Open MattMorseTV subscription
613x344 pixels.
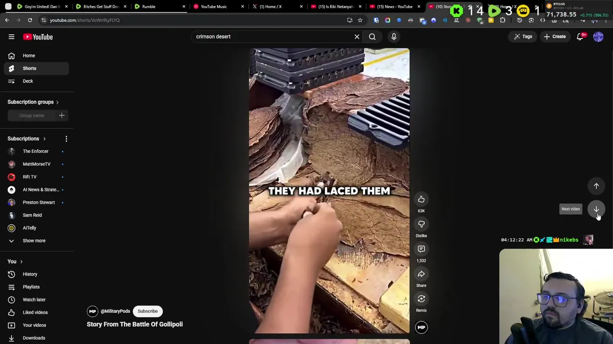tap(36, 164)
